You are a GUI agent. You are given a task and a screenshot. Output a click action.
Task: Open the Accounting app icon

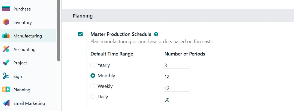point(6,49)
